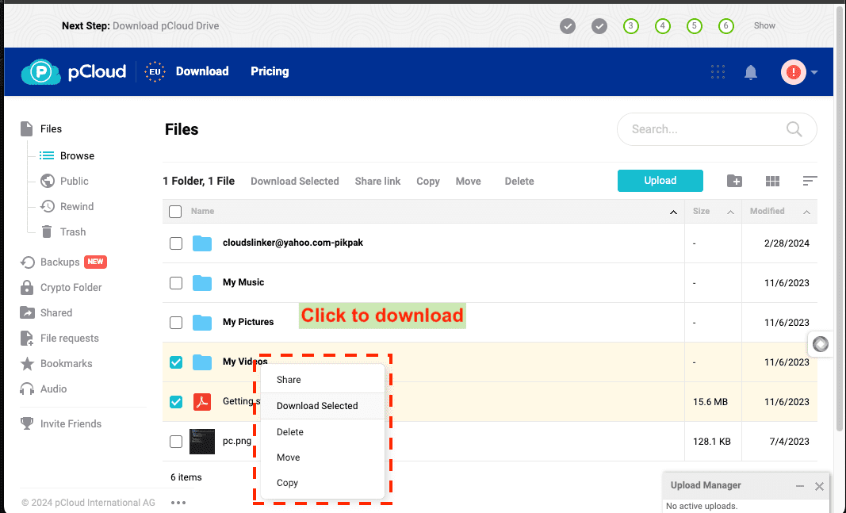
Task: Open the notifications bell
Action: (751, 72)
